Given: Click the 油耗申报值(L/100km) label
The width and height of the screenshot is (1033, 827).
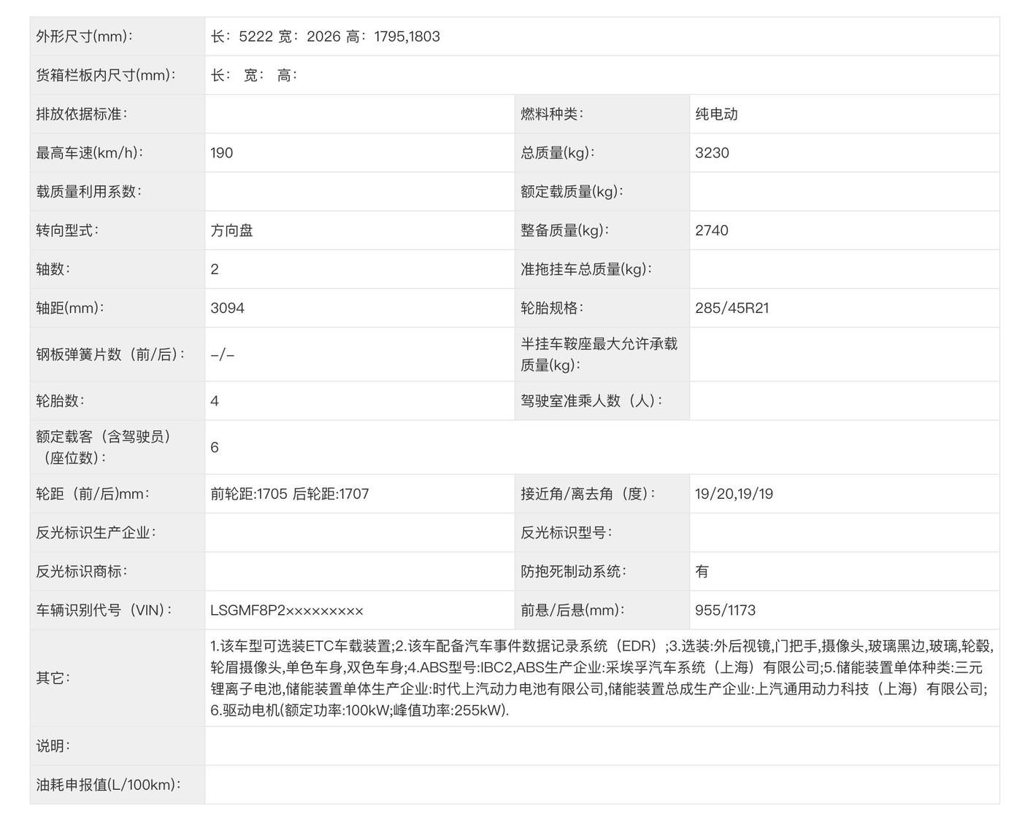Looking at the screenshot, I should coord(108,785).
